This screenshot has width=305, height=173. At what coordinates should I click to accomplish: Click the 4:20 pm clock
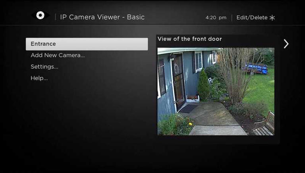pyautogui.click(x=216, y=18)
